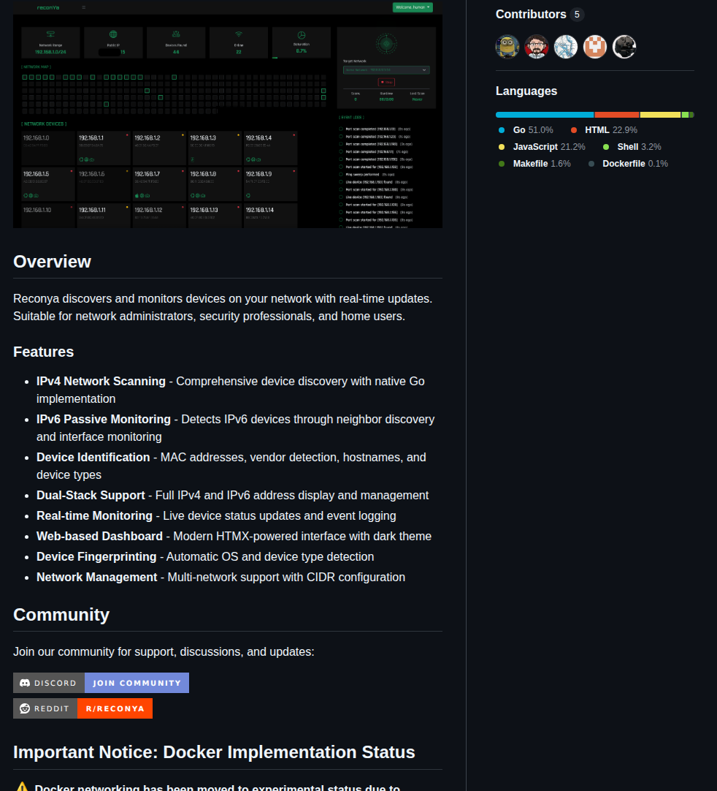The height and width of the screenshot is (791, 717).
Task: Filter repository by Dockerfile language
Action: tap(629, 164)
